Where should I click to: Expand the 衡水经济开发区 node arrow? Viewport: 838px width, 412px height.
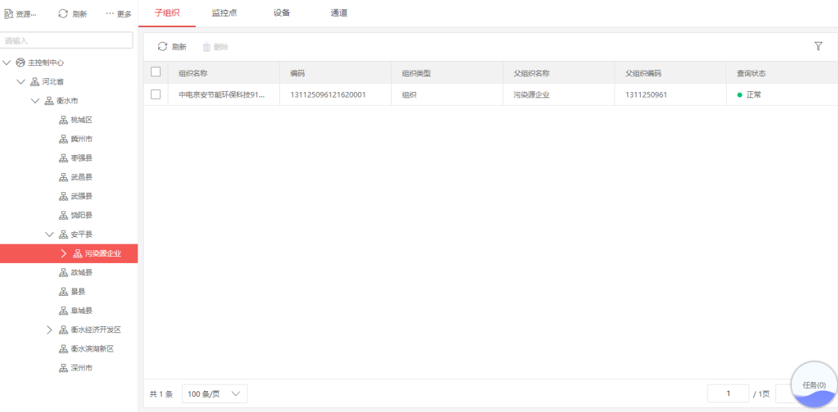point(49,330)
